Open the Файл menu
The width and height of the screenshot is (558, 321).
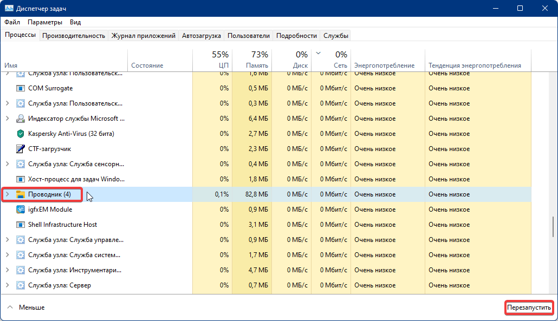[12, 22]
